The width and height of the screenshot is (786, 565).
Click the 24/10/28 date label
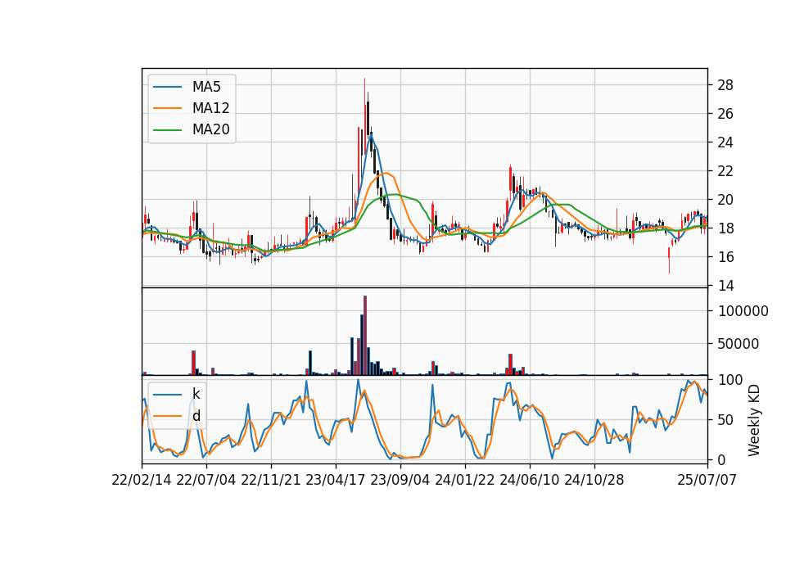[x=594, y=480]
